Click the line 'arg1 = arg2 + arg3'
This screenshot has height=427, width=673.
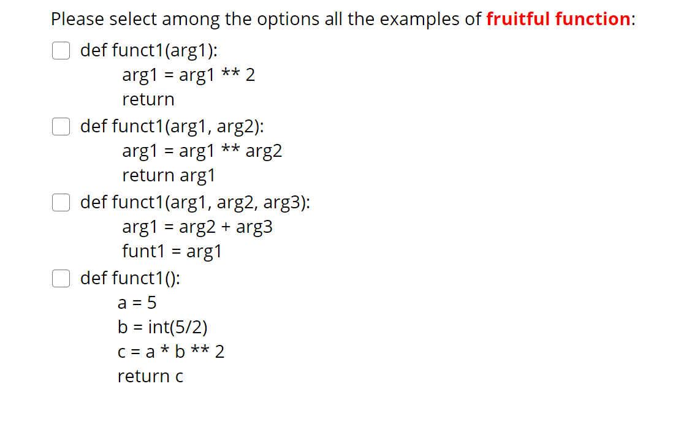click(197, 227)
